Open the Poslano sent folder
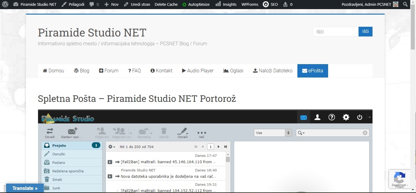This screenshot has width=416, height=193. click(72, 163)
